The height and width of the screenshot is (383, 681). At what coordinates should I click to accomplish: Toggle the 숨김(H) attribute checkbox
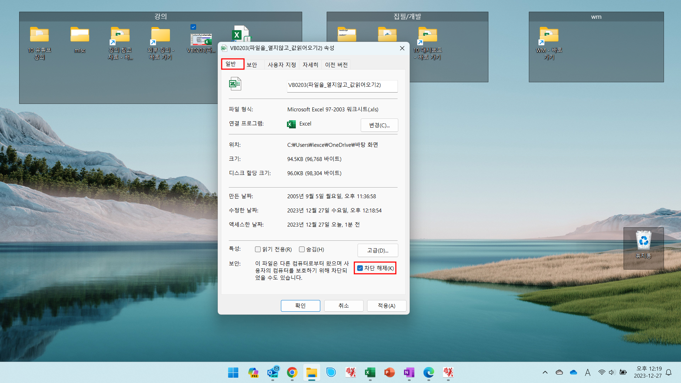(302, 249)
